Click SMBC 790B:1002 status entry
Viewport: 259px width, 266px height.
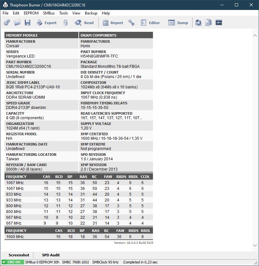pyautogui.click(x=76, y=262)
